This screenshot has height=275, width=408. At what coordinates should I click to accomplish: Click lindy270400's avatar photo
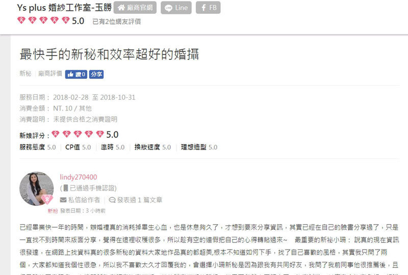click(36, 188)
